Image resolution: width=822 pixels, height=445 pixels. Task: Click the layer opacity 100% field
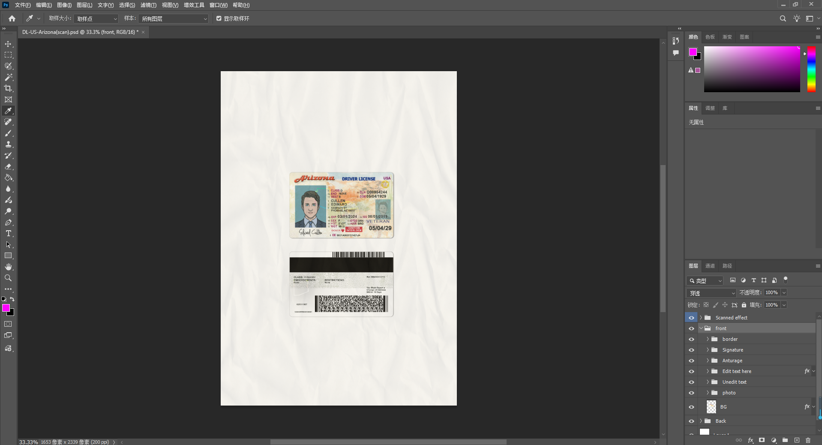771,292
